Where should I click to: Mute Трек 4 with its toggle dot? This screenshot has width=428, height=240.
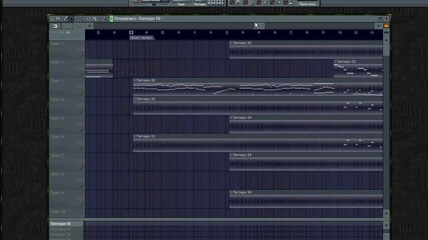(82, 113)
